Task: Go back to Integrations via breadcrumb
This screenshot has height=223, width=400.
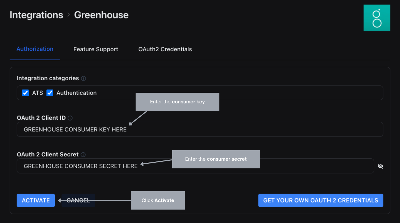Action: pos(36,15)
